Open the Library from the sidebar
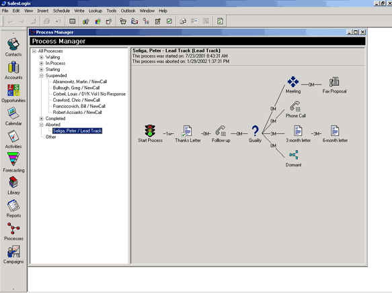The height and width of the screenshot is (293, 392). point(13,185)
